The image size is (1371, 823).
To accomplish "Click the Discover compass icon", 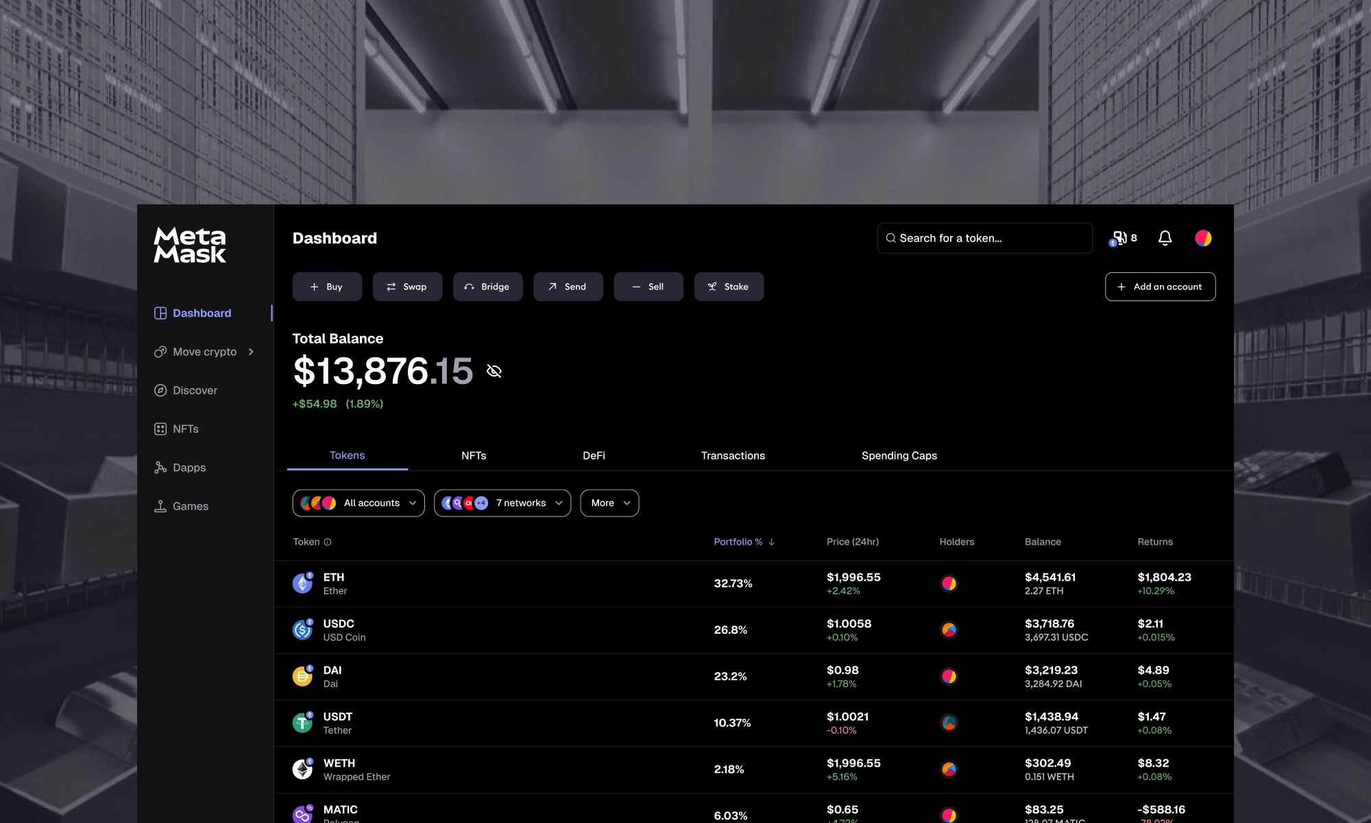I will (160, 390).
